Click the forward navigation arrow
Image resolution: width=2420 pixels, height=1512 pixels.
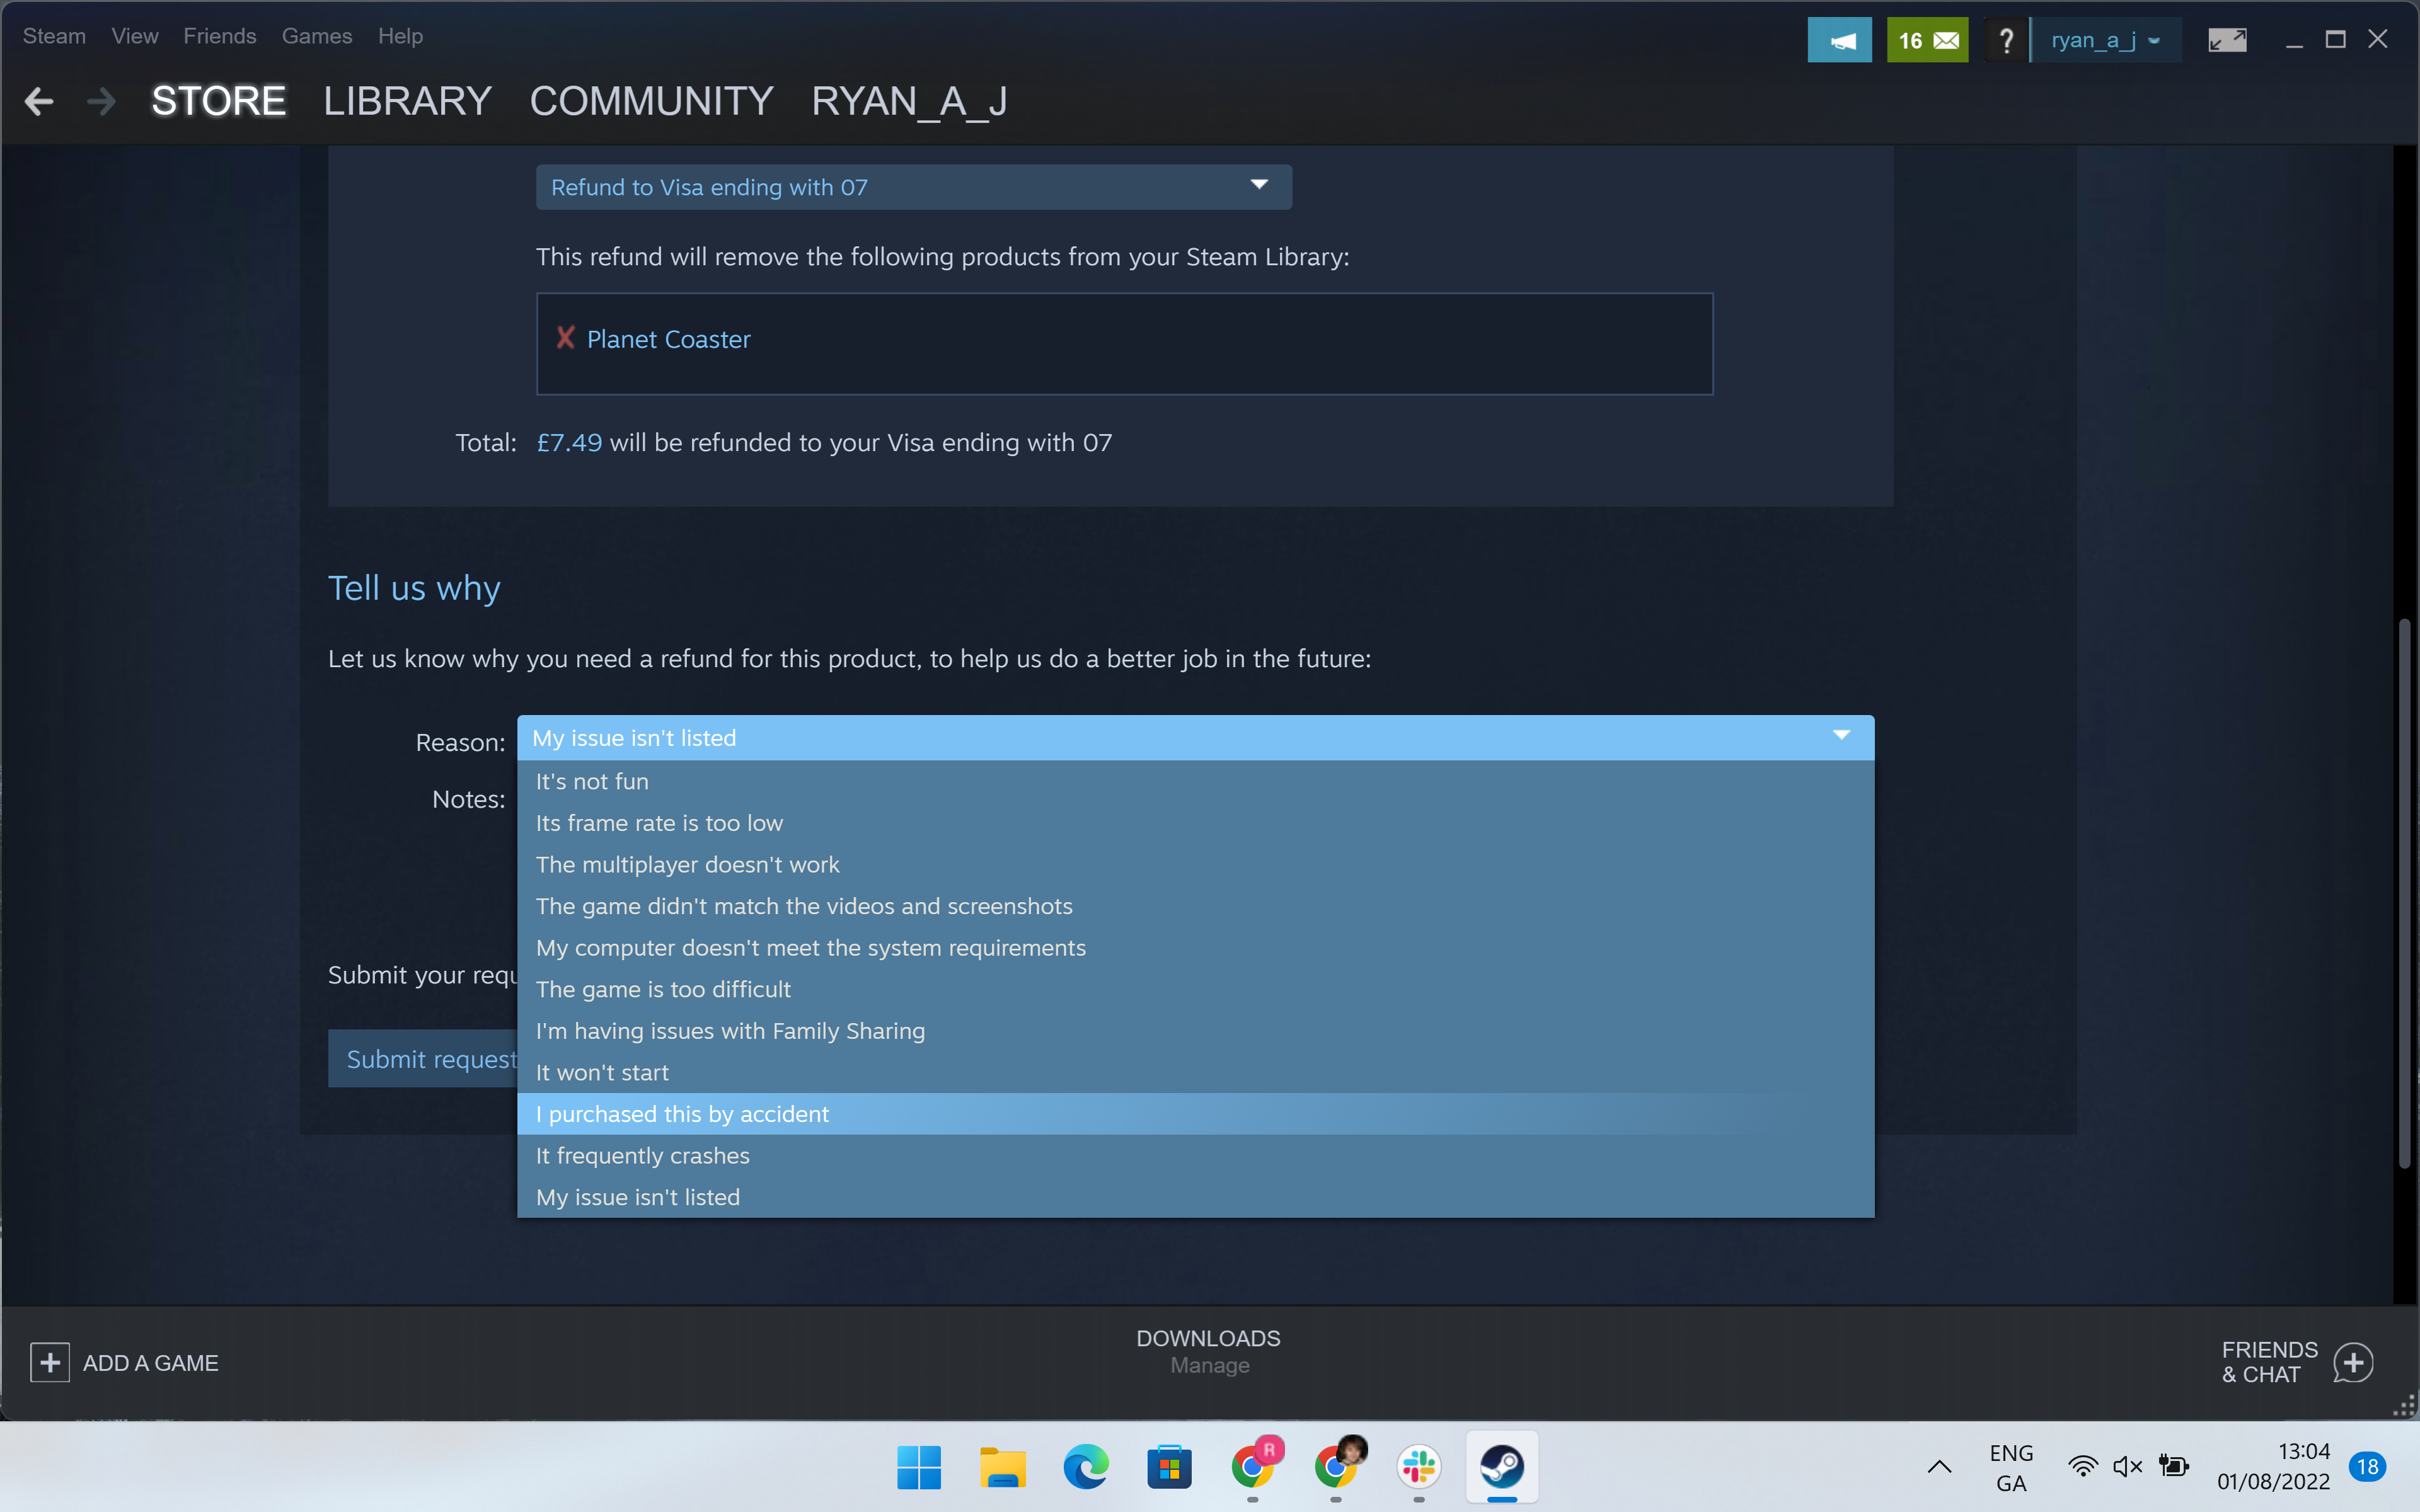[x=101, y=101]
